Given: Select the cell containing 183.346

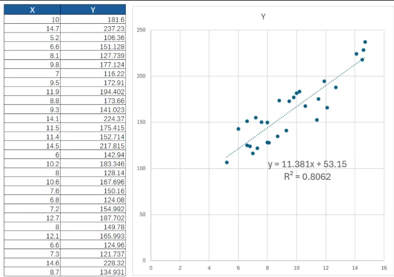Looking at the screenshot, I should click(93, 164).
